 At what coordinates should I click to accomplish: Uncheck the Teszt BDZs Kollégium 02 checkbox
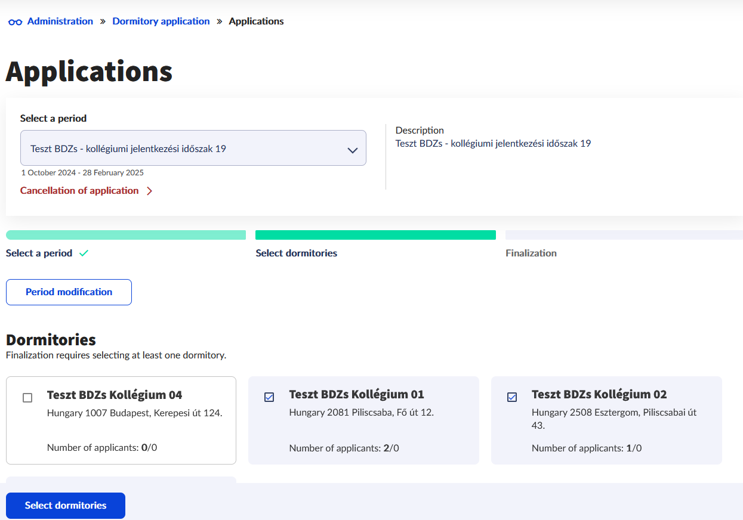pyautogui.click(x=512, y=397)
